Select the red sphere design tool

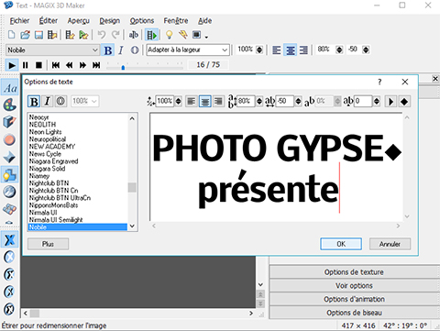9,139
